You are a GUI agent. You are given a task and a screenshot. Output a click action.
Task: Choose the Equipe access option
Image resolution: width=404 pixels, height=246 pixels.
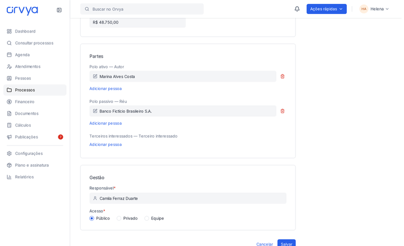146,218
